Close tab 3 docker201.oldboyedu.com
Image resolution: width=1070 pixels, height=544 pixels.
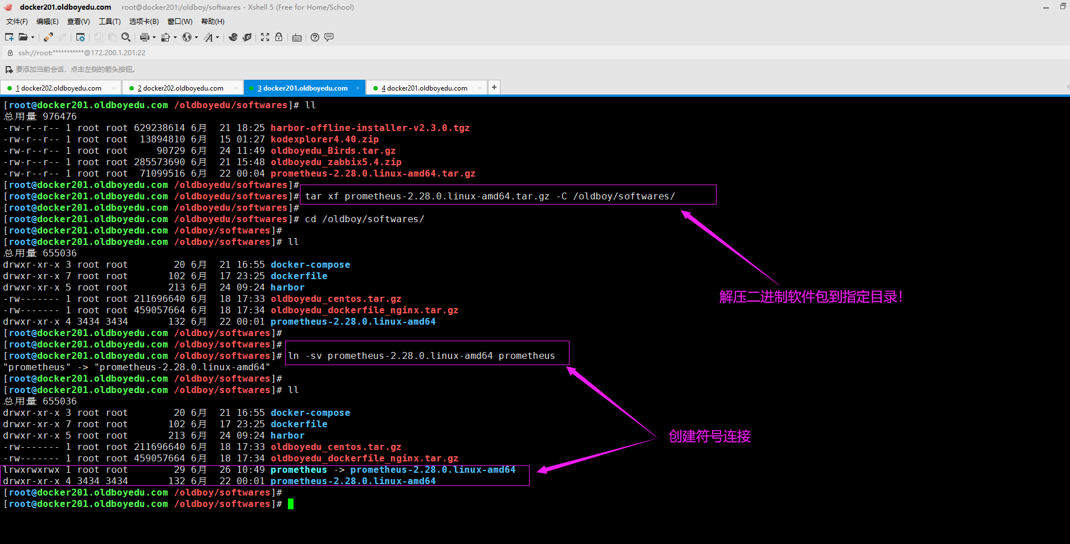click(357, 88)
